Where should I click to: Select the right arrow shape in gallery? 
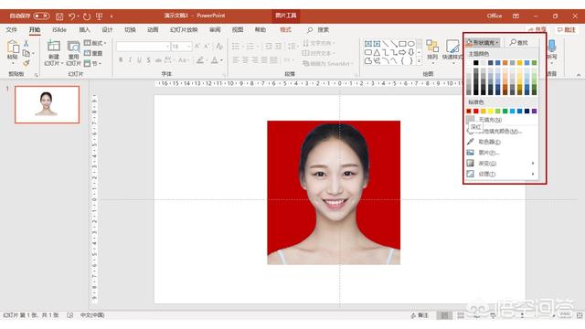coord(402,52)
